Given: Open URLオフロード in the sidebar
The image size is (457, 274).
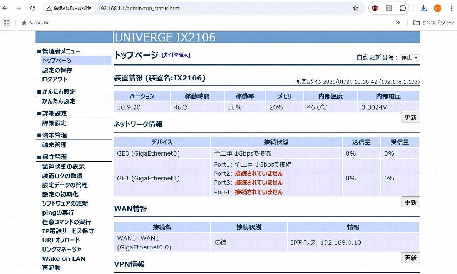Looking at the screenshot, I should click(x=61, y=240).
